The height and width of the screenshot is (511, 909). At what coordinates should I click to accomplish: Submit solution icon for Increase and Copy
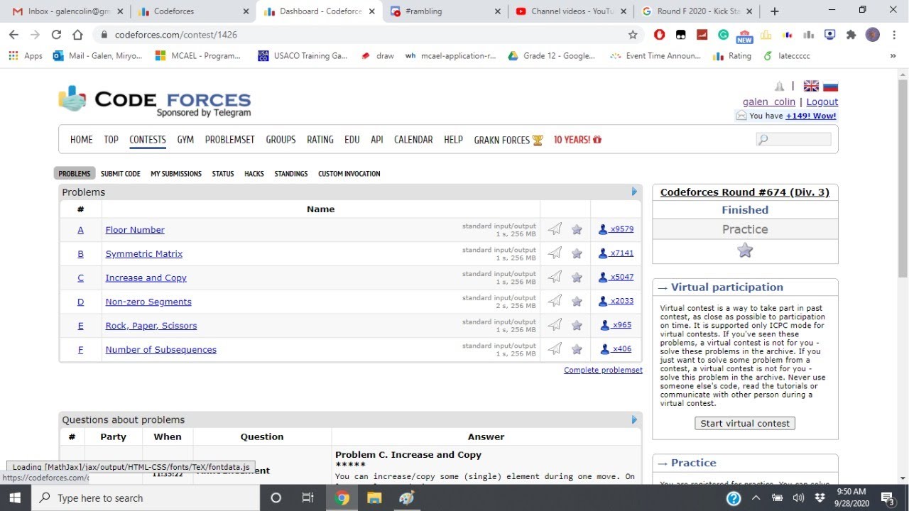click(x=555, y=277)
